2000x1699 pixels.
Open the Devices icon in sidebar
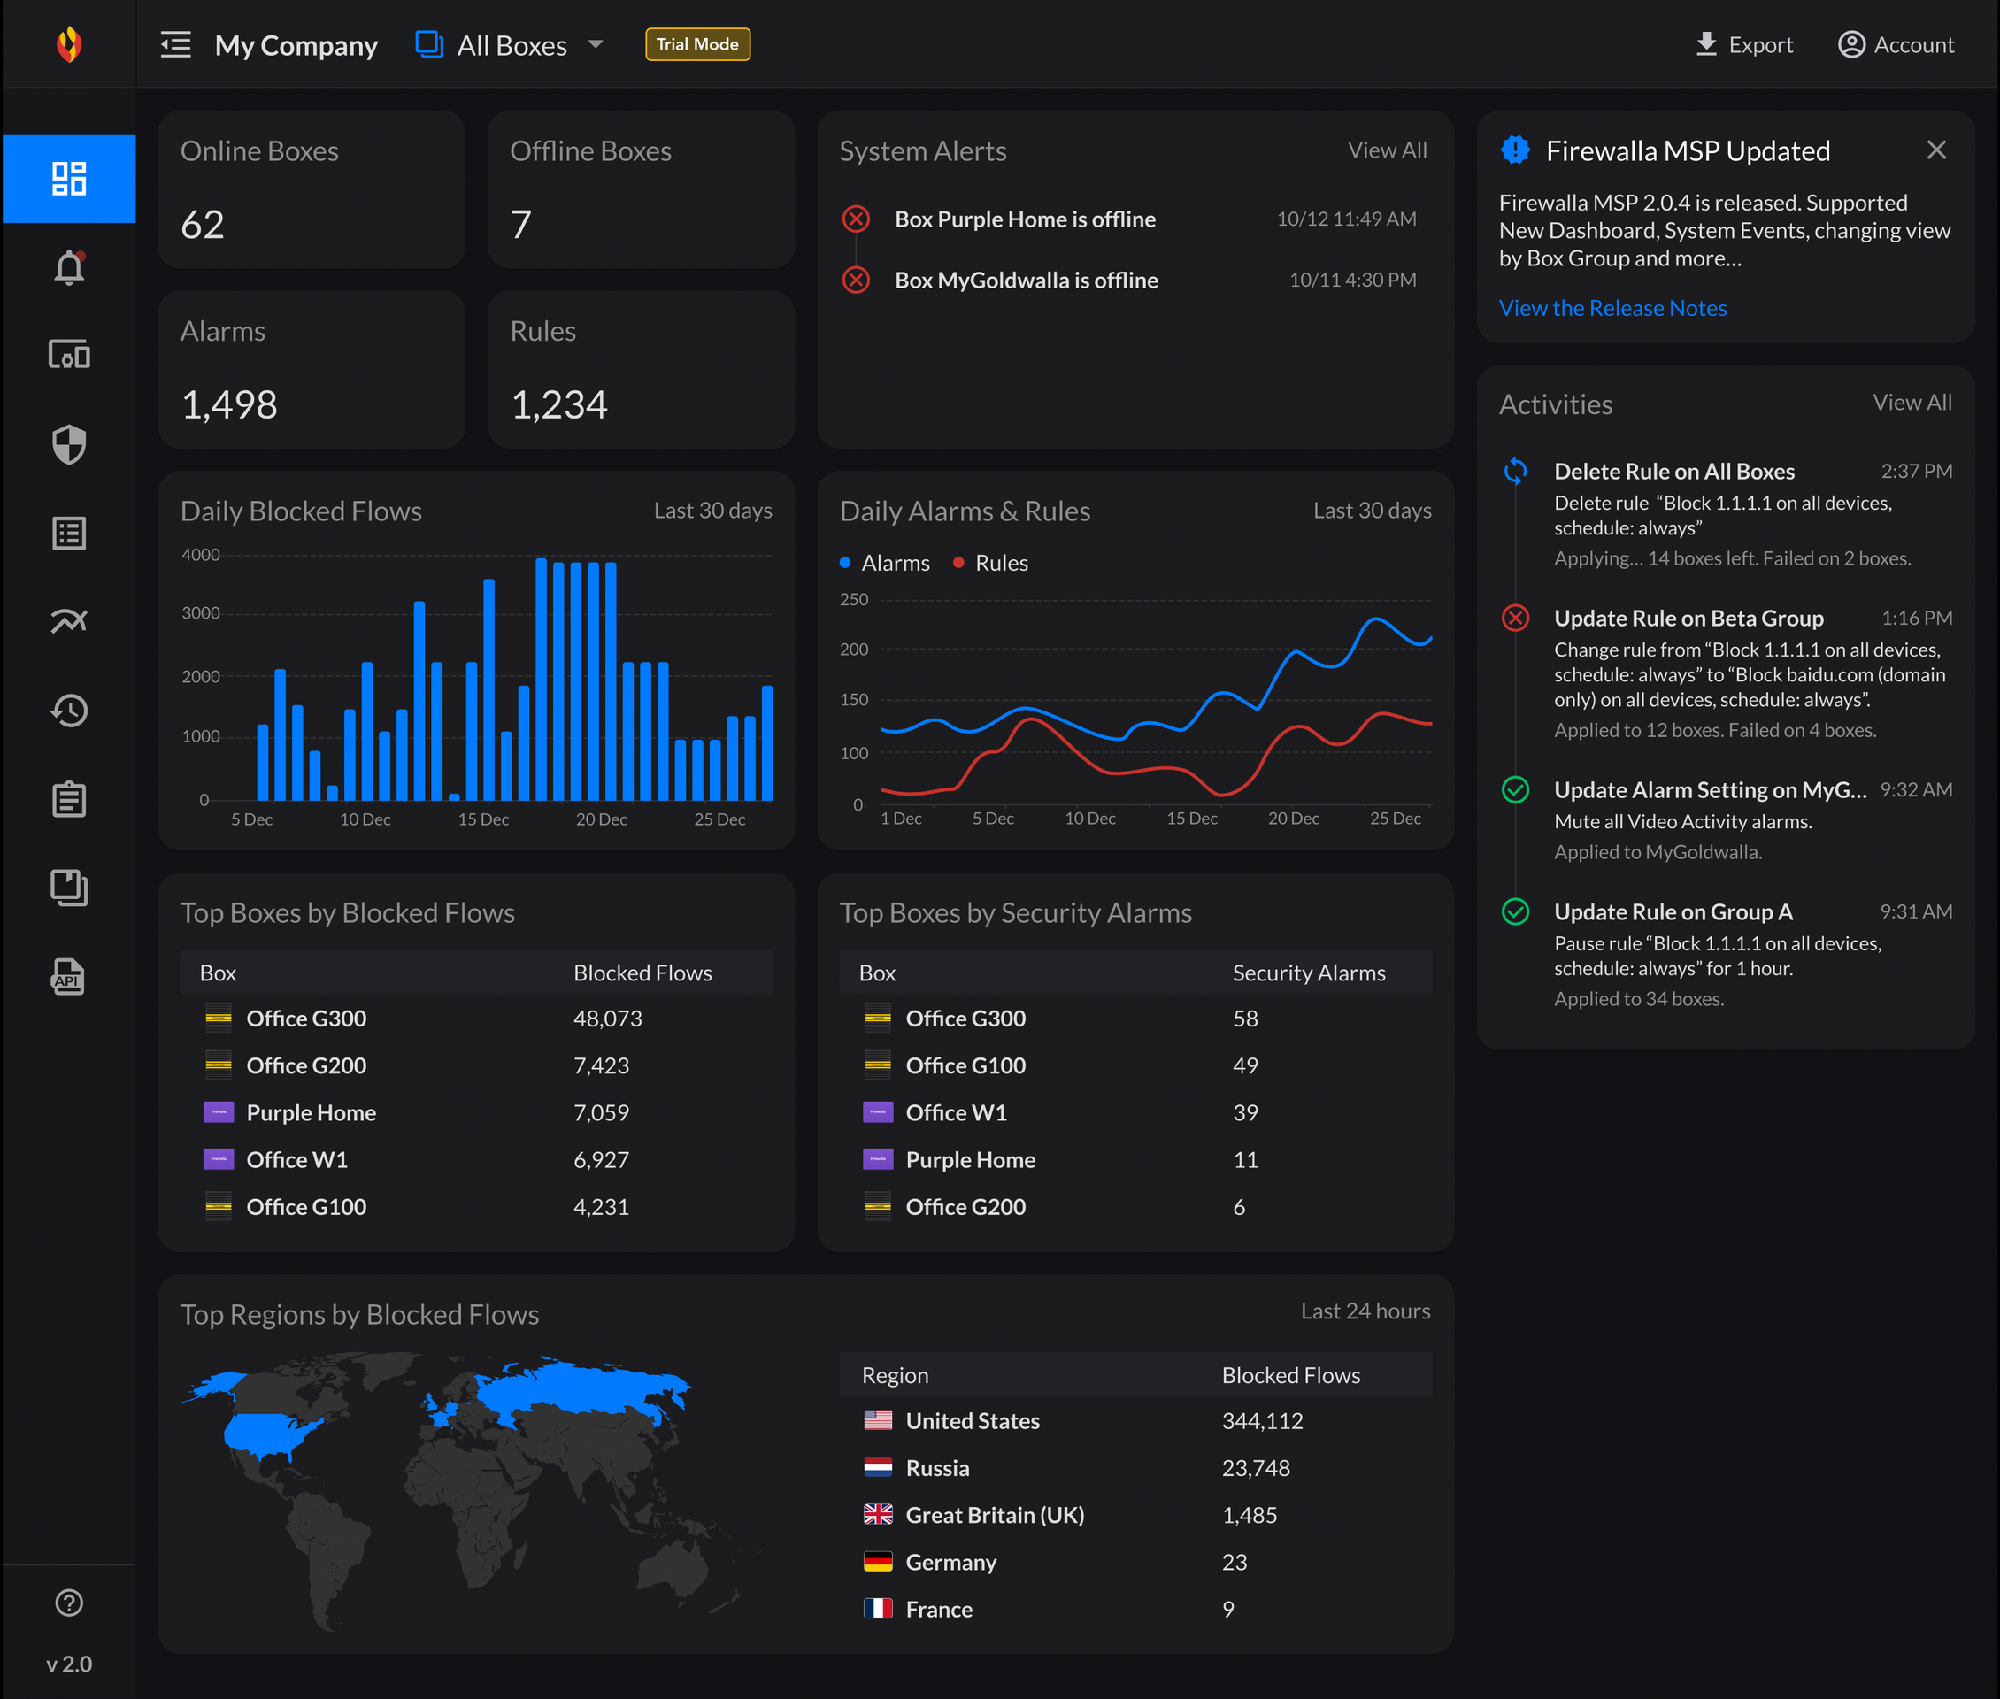[68, 356]
